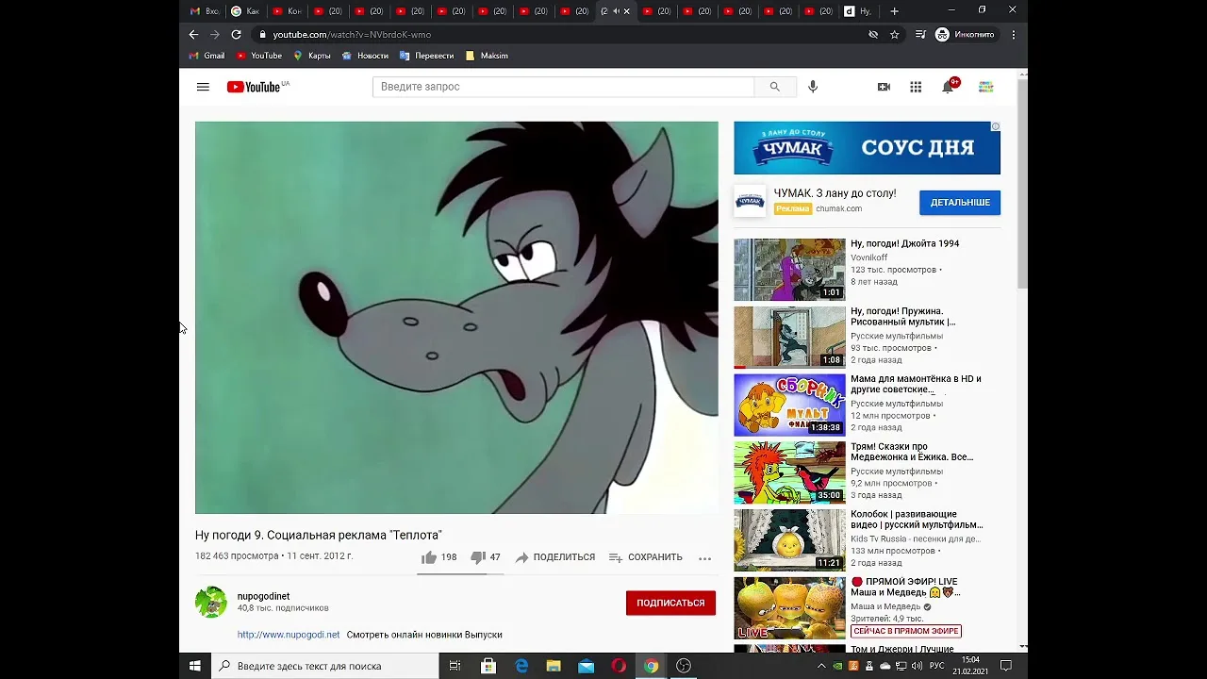
Task: Open the Maksim bookmarks folder
Action: click(x=487, y=56)
